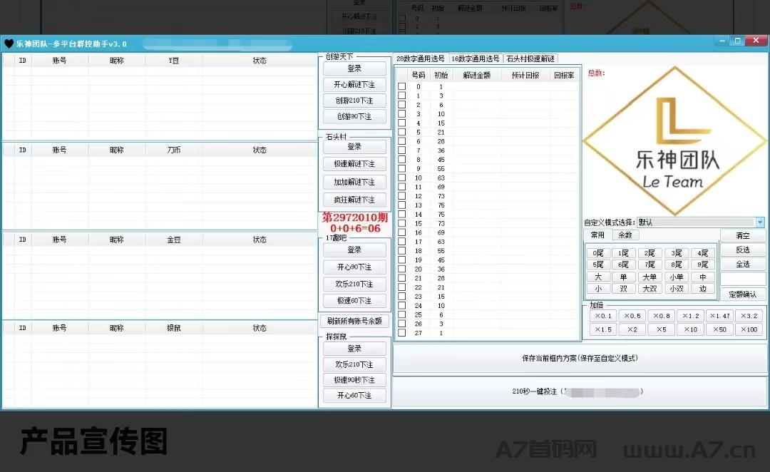Viewport: 770px width, 472px height.
Task: Click the 疯狂解谜下注 button
Action: [x=354, y=200]
